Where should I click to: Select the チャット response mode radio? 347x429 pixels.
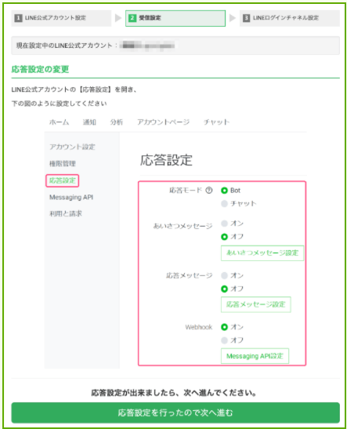pyautogui.click(x=224, y=204)
